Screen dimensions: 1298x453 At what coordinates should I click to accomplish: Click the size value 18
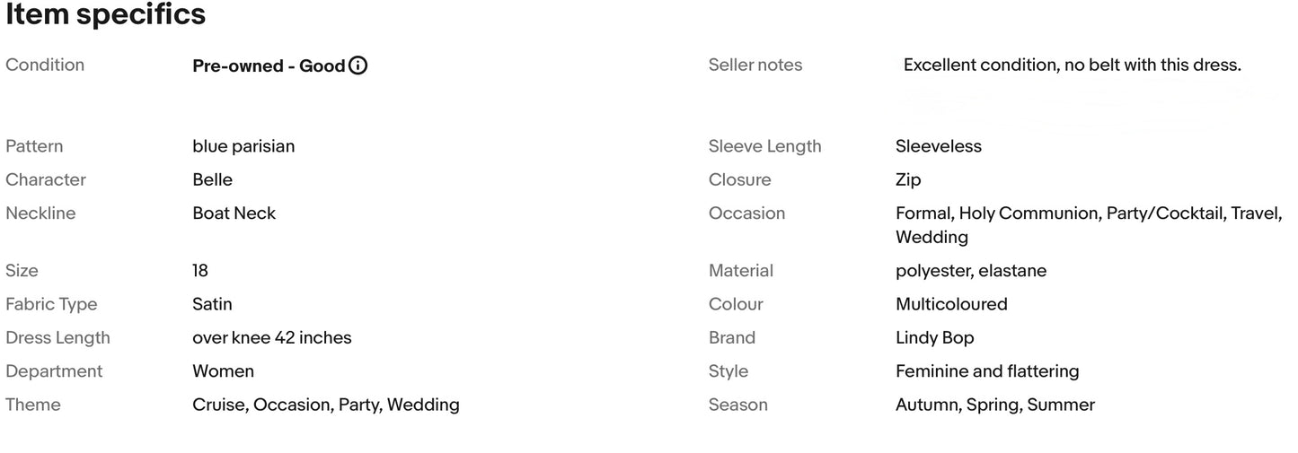[x=200, y=271]
